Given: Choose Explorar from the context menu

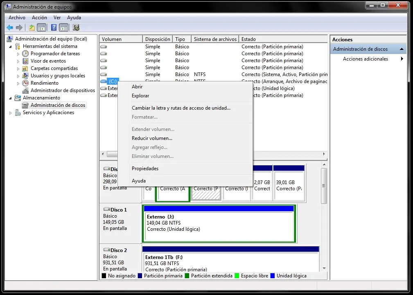Looking at the screenshot, I should pos(185,96).
